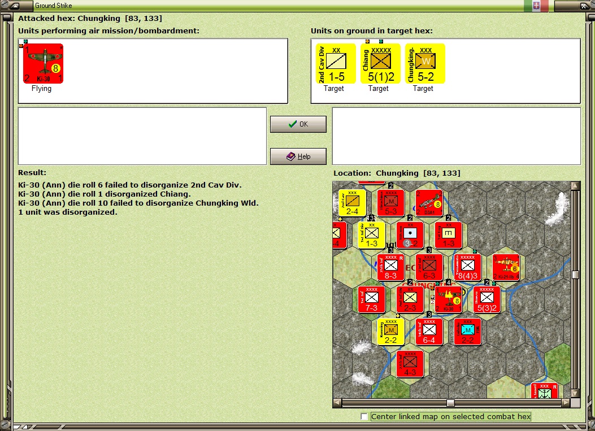Confirm with the OK button
595x431 pixels.
pos(298,124)
